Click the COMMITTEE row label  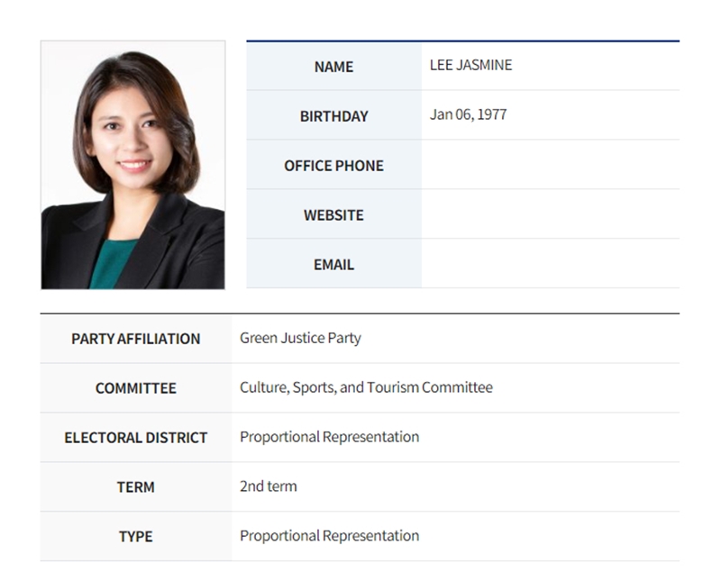click(x=136, y=388)
